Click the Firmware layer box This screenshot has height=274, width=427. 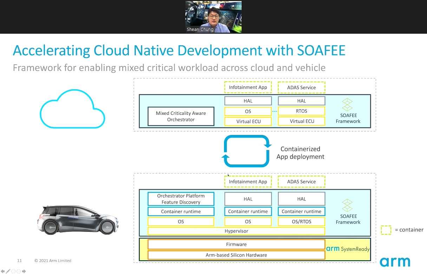236,244
